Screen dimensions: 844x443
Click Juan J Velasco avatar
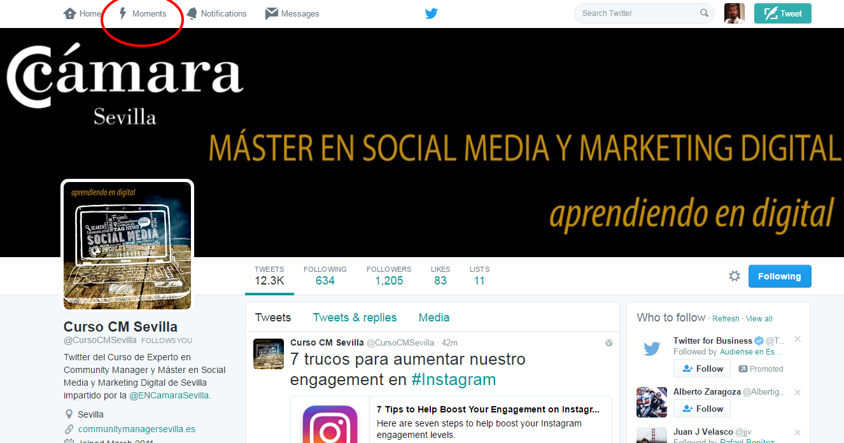652,435
